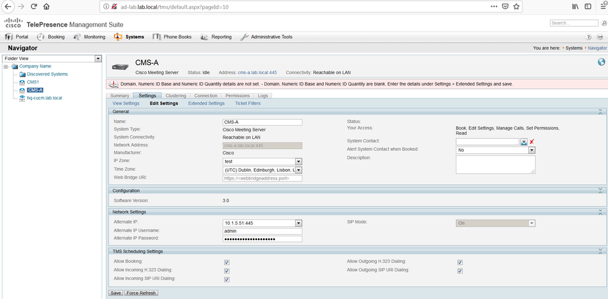Open the IP Zone dropdown showing test
Viewport: 608px width, 299px height.
pyautogui.click(x=262, y=162)
